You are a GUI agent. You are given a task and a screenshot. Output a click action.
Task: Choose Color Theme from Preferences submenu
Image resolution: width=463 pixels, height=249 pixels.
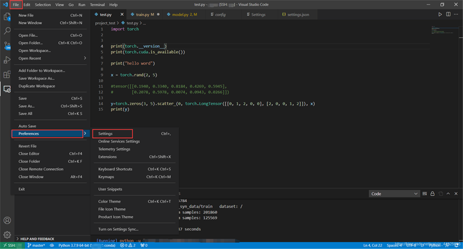click(109, 201)
